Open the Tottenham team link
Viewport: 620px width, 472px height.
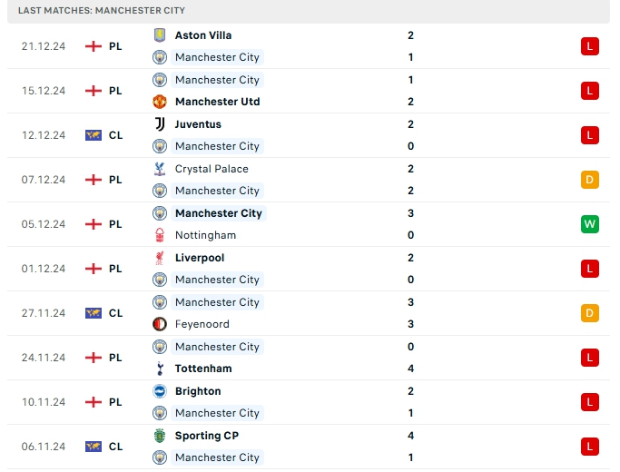(x=203, y=369)
